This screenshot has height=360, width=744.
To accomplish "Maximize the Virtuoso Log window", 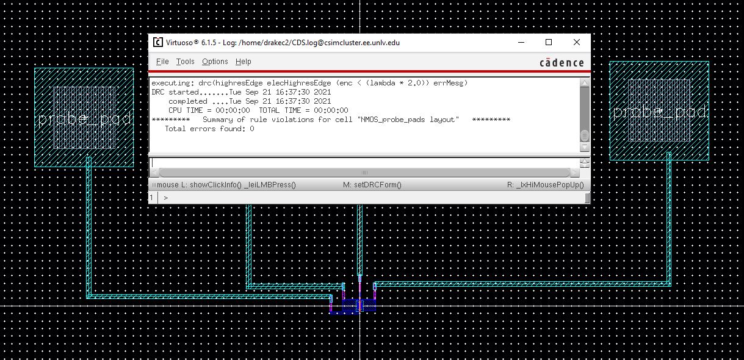I will pyautogui.click(x=549, y=42).
